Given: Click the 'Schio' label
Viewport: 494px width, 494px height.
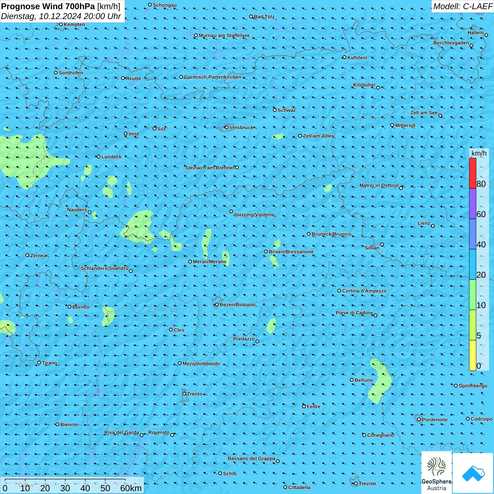Looking at the screenshot, I should [230, 474].
